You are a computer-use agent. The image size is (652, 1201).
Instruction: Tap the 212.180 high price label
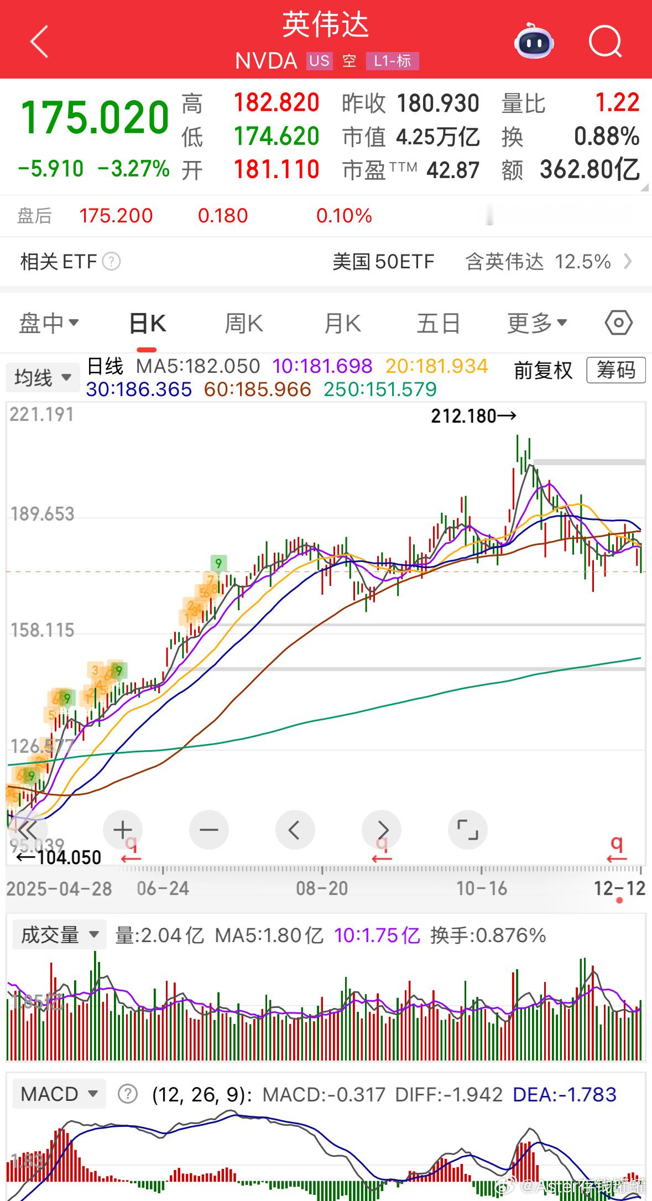473,415
